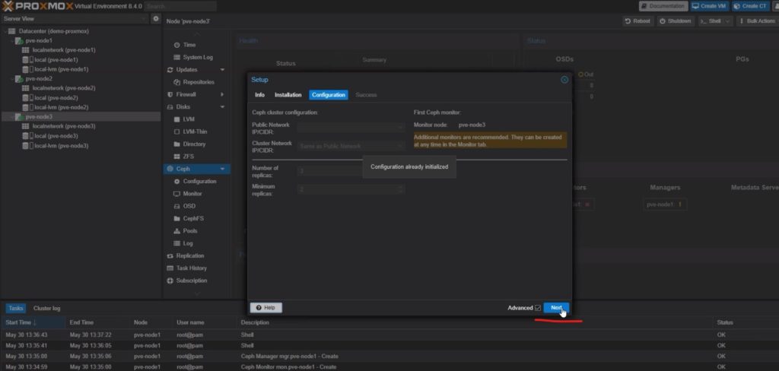Select local-lvm (pve-node2) entry
779x371 pixels.
click(x=61, y=108)
